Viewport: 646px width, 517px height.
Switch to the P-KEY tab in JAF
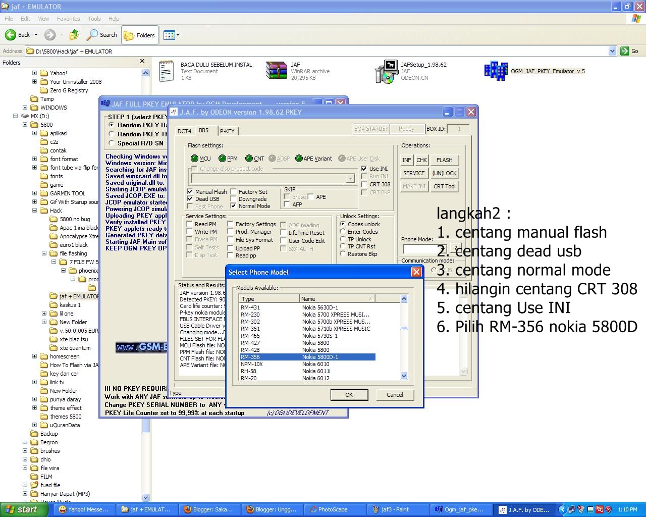coord(227,131)
